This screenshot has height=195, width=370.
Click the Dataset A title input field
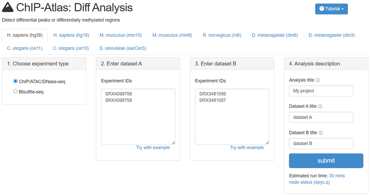(321, 117)
